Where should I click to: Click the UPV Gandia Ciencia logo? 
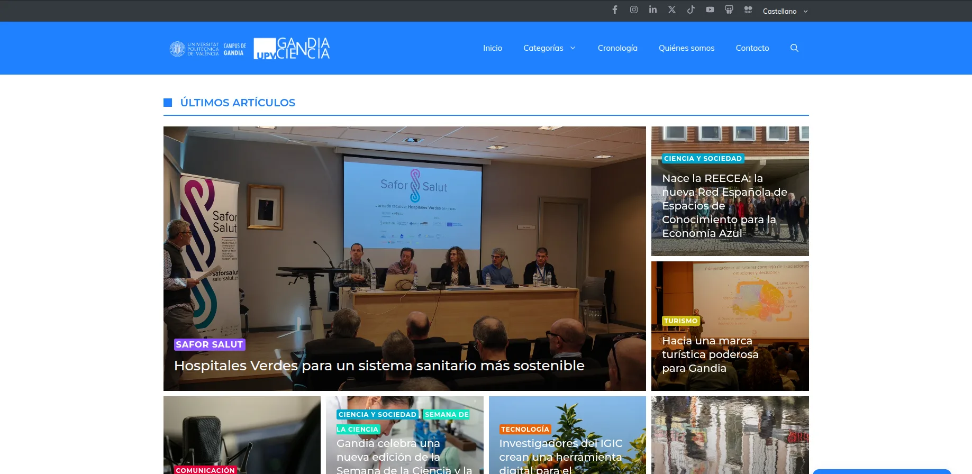[x=292, y=48]
